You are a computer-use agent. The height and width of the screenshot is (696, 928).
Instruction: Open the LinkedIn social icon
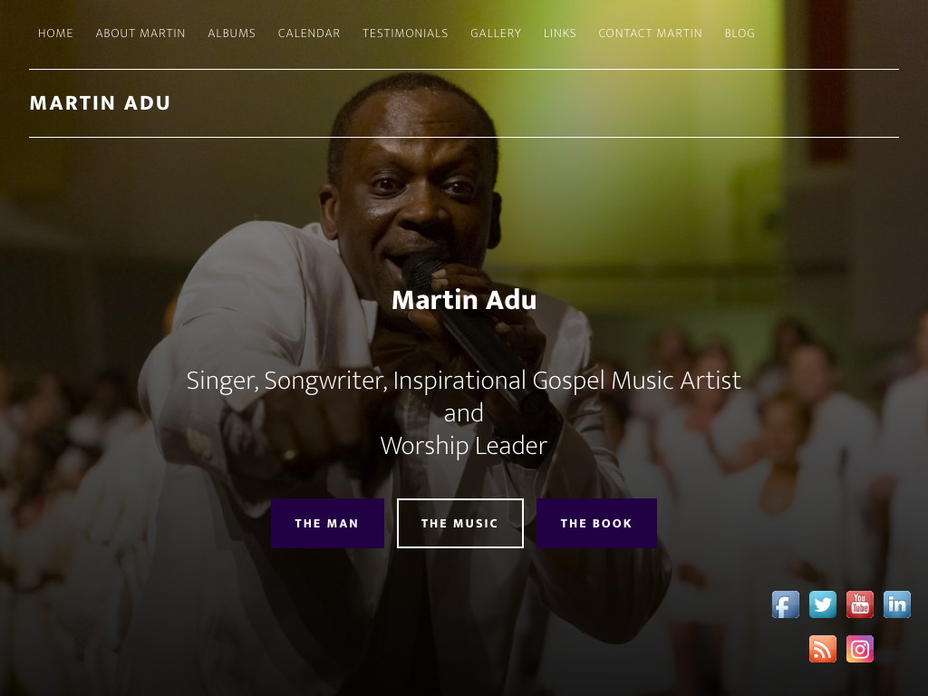point(897,604)
